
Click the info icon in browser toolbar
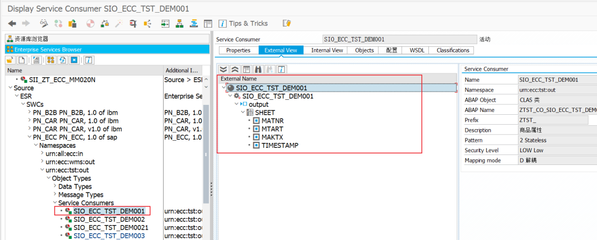coord(88,60)
